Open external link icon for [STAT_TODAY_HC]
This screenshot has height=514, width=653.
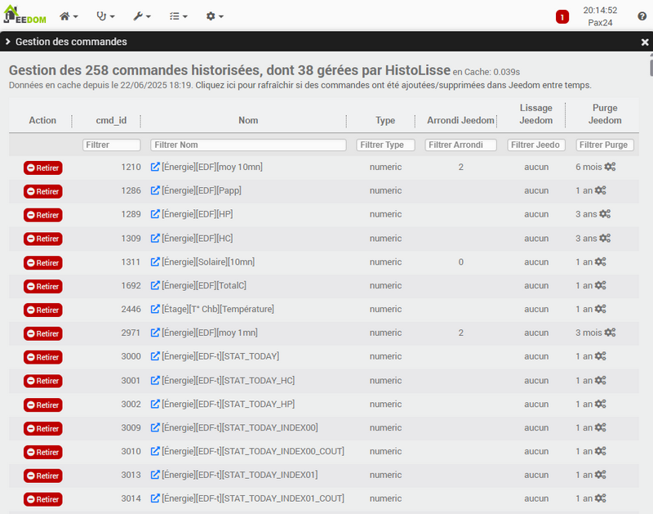[155, 380]
